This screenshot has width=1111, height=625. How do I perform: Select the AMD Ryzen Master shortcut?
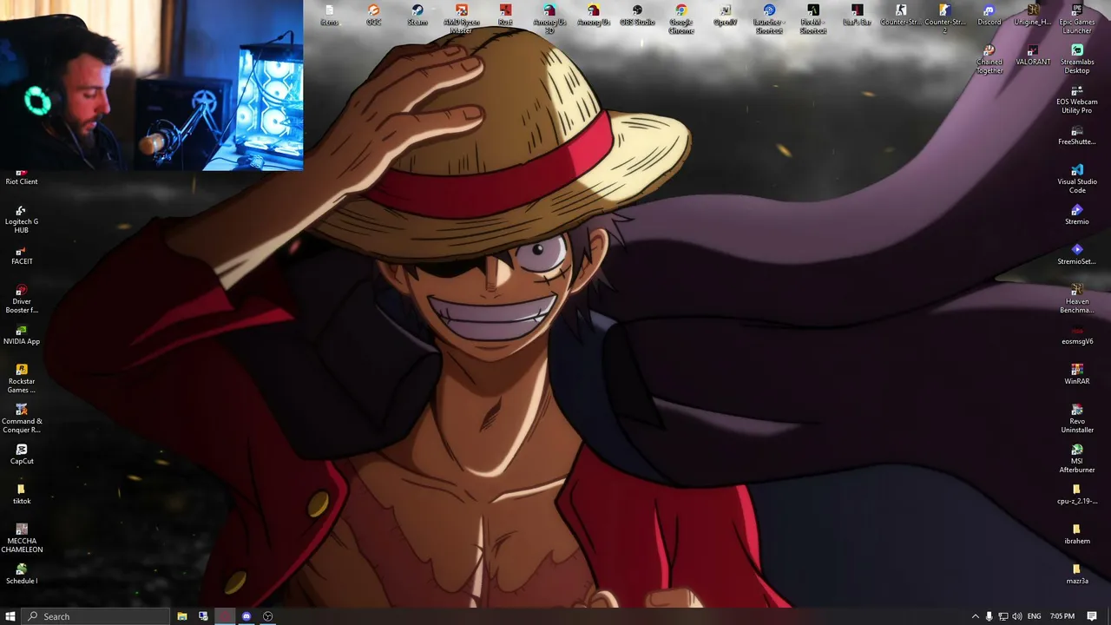click(462, 19)
